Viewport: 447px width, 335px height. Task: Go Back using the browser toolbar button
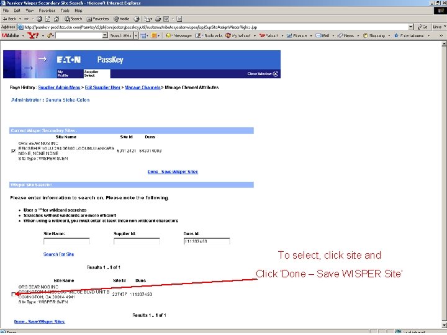point(9,19)
